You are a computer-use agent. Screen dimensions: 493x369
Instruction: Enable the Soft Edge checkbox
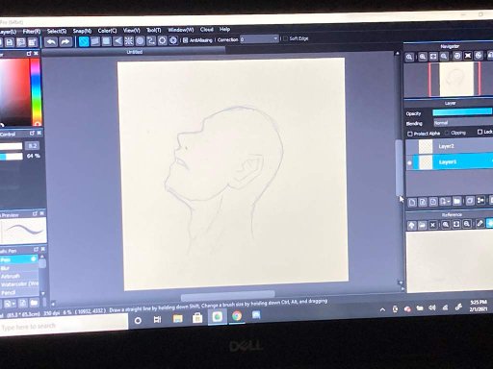pos(285,38)
